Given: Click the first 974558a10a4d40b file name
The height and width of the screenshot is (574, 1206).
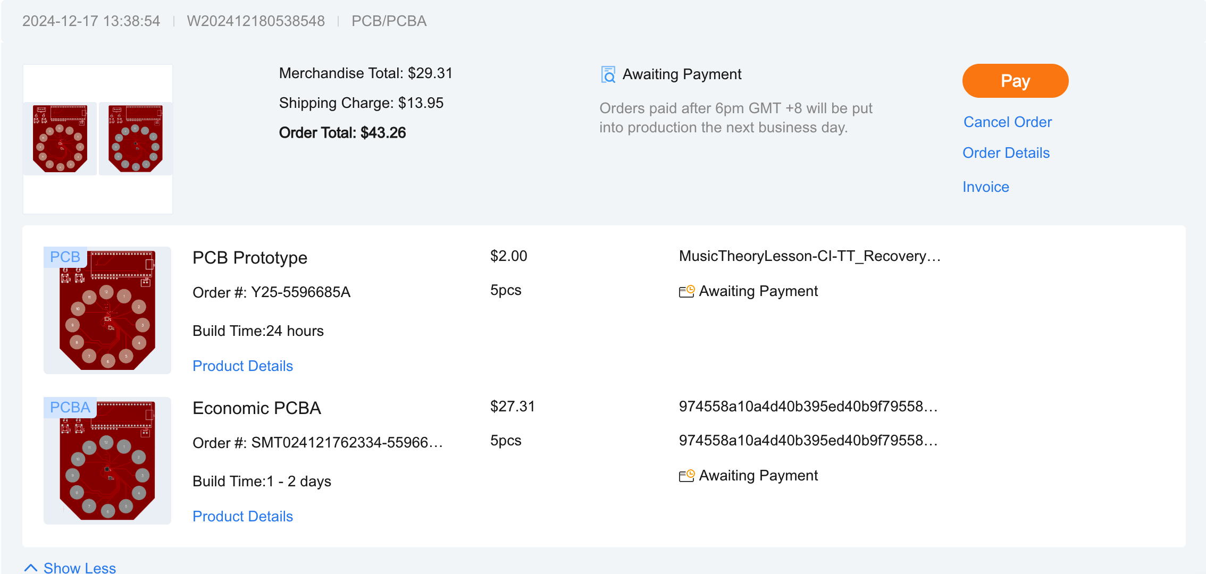Looking at the screenshot, I should click(x=808, y=407).
